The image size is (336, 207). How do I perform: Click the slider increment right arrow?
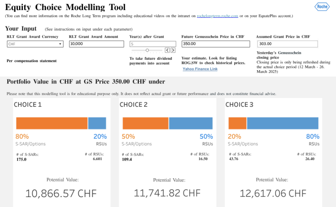pyautogui.click(x=173, y=50)
